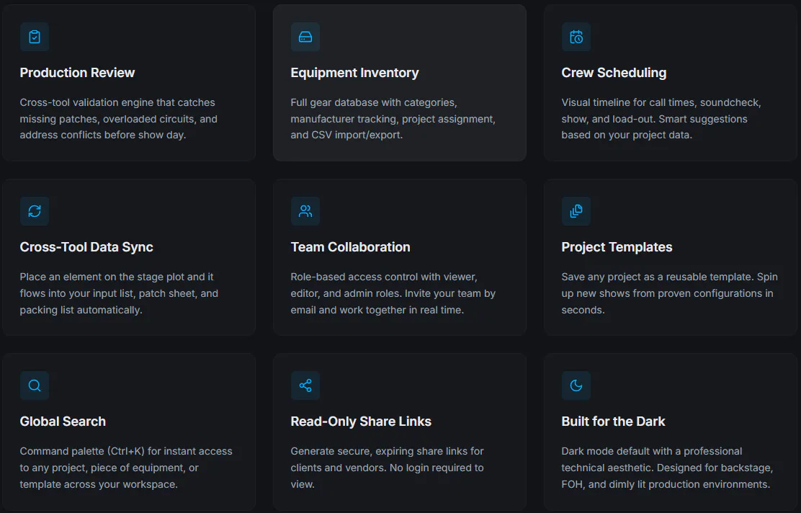Click the Built for the Dark moon icon

tap(576, 385)
